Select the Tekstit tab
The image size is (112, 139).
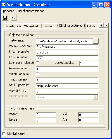[91, 26]
